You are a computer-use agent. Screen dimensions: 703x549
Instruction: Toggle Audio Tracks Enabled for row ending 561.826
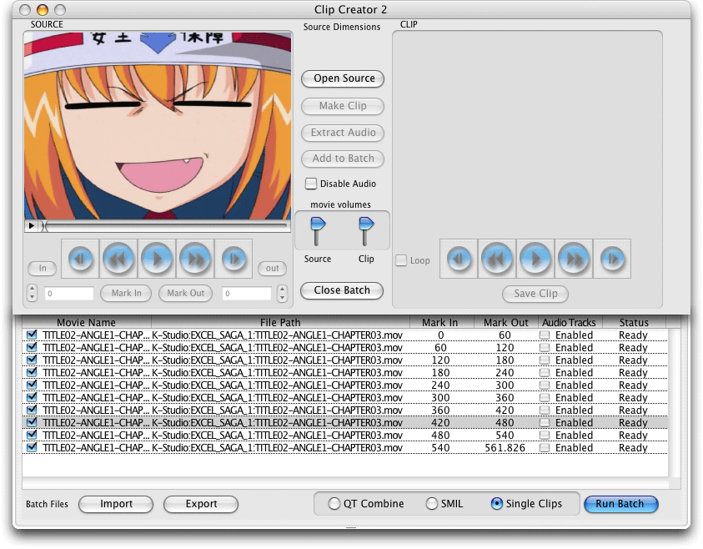545,448
